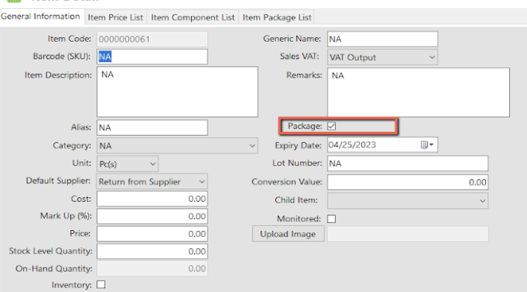Screen dimensions: 527x292
Task: Check the Inventory checkbox
Action: click(x=101, y=285)
